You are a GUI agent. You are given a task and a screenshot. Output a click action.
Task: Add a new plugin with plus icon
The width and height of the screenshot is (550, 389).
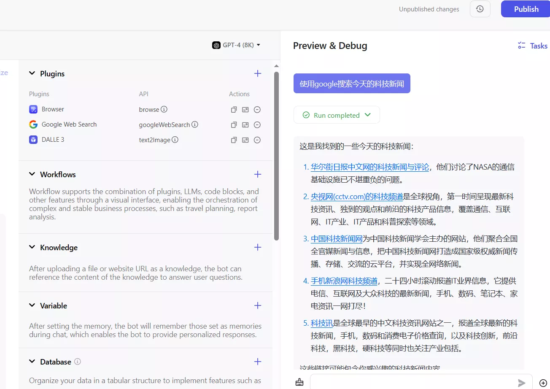258,73
